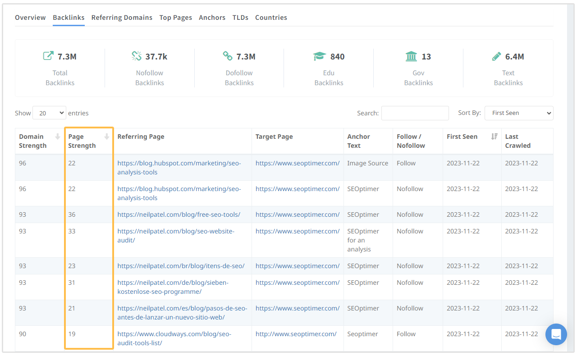Open the chat widget bubble
Viewport: 577px width, 356px height.
556,334
